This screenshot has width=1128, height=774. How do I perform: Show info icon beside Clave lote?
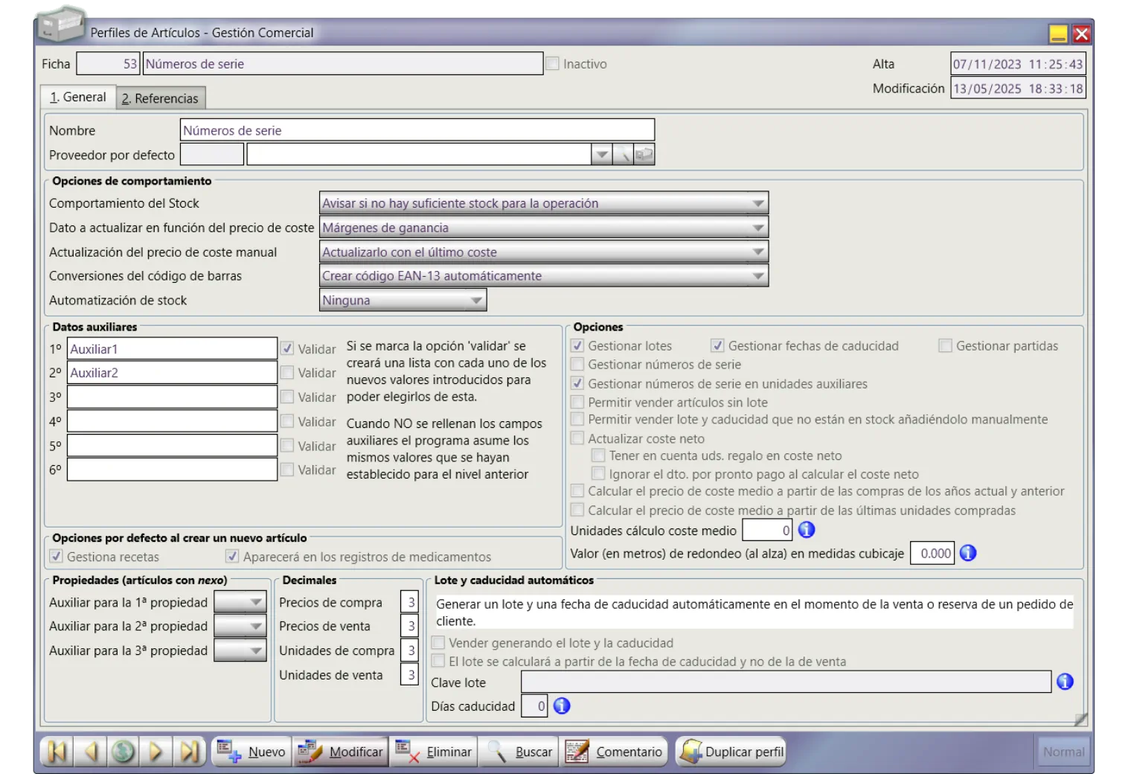pyautogui.click(x=1065, y=682)
